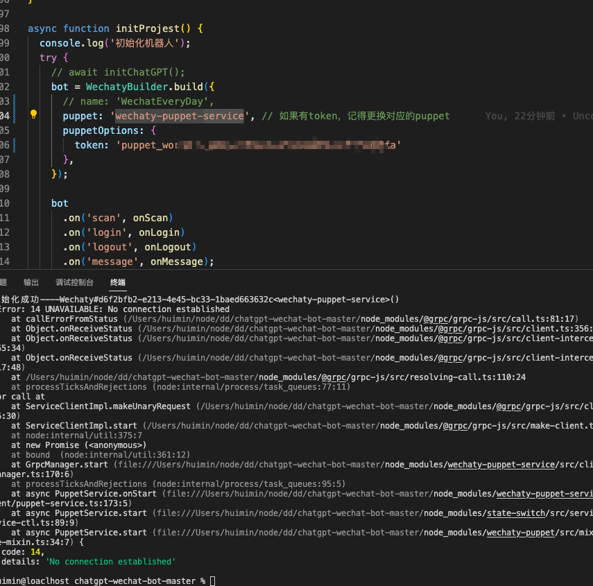The image size is (593, 586).
Task: Click the commented name: 'WechatEveryDay' line
Action: coord(139,102)
